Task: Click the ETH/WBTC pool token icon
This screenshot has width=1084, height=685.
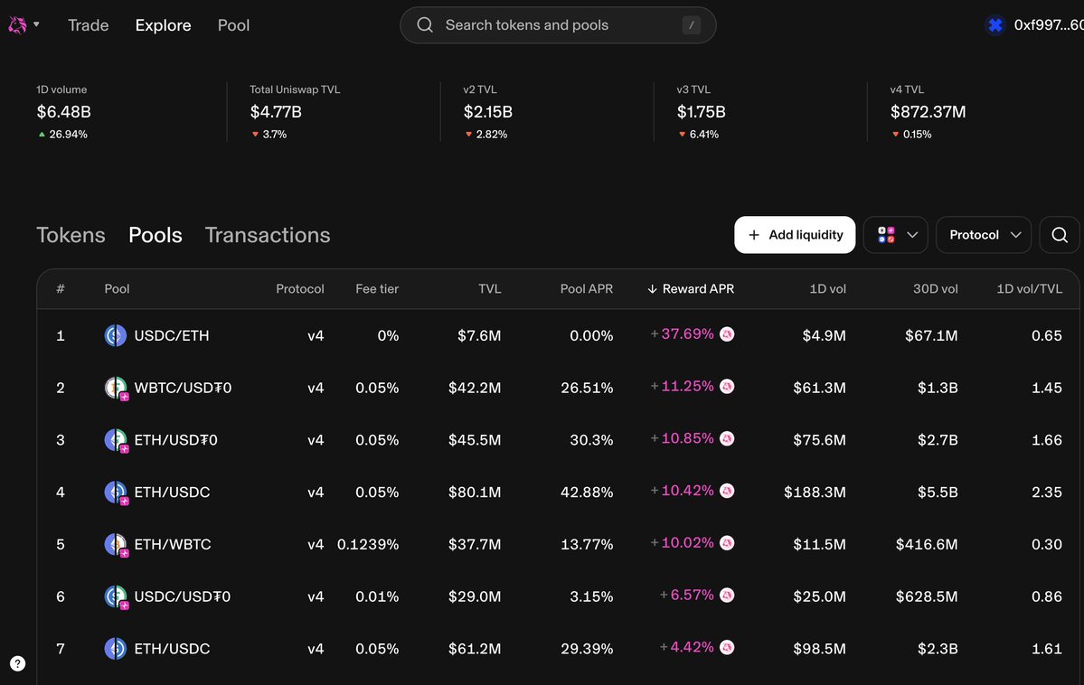Action: 116,545
